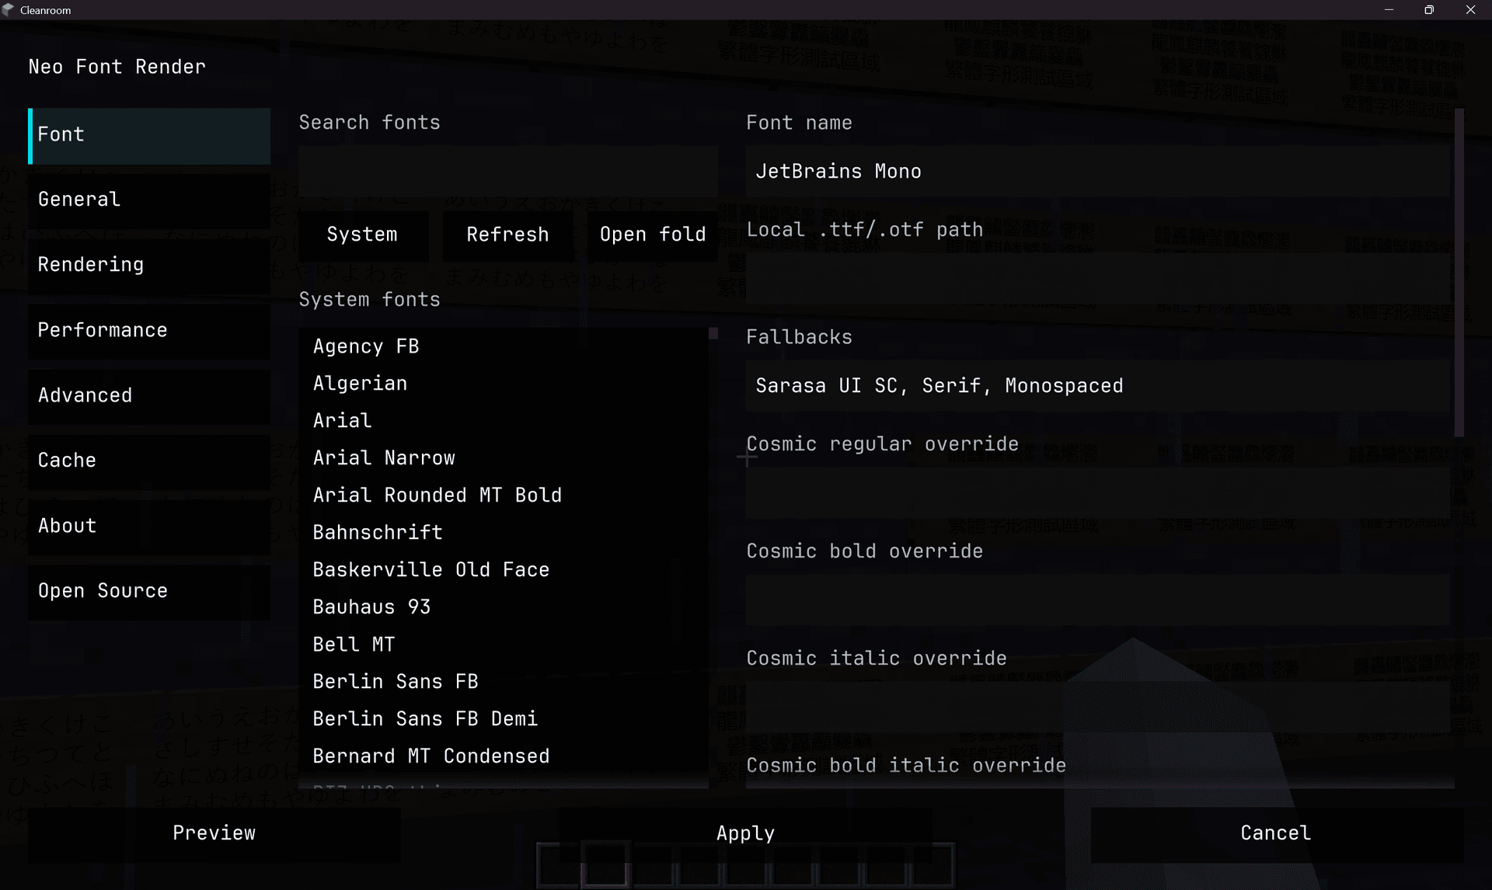This screenshot has height=890, width=1492.
Task: Choose Berlin Sans FB
Action: point(504,682)
